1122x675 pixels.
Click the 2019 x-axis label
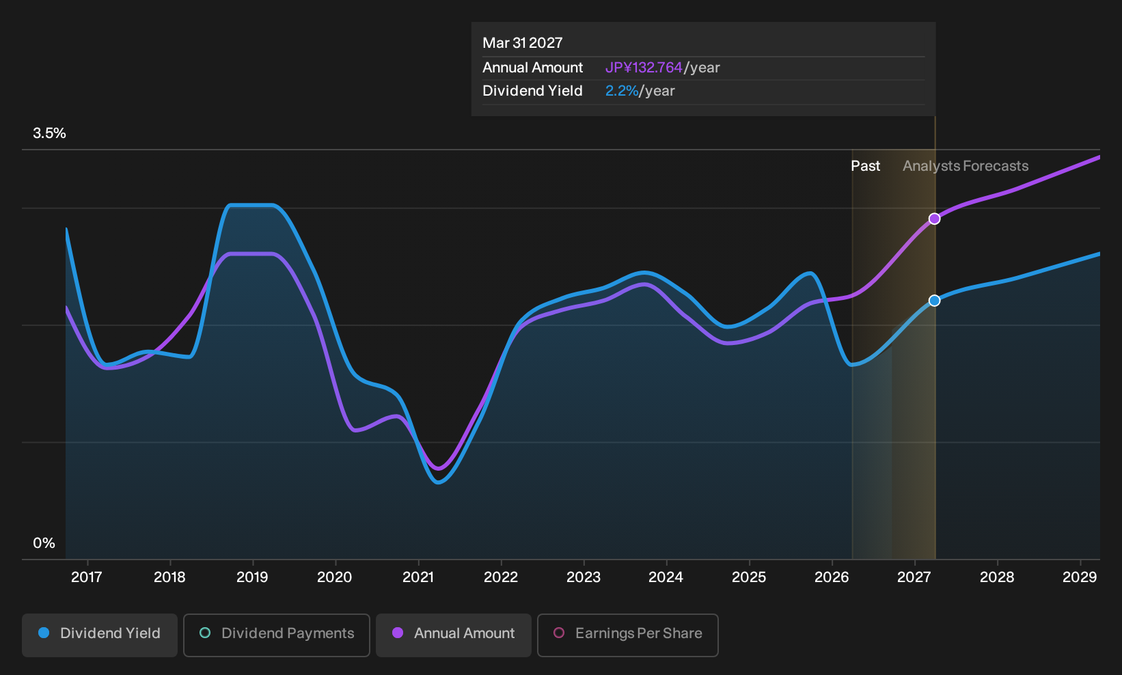[252, 577]
